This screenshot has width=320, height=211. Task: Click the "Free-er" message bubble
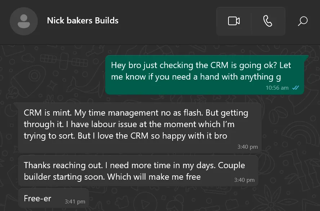[x=40, y=198]
